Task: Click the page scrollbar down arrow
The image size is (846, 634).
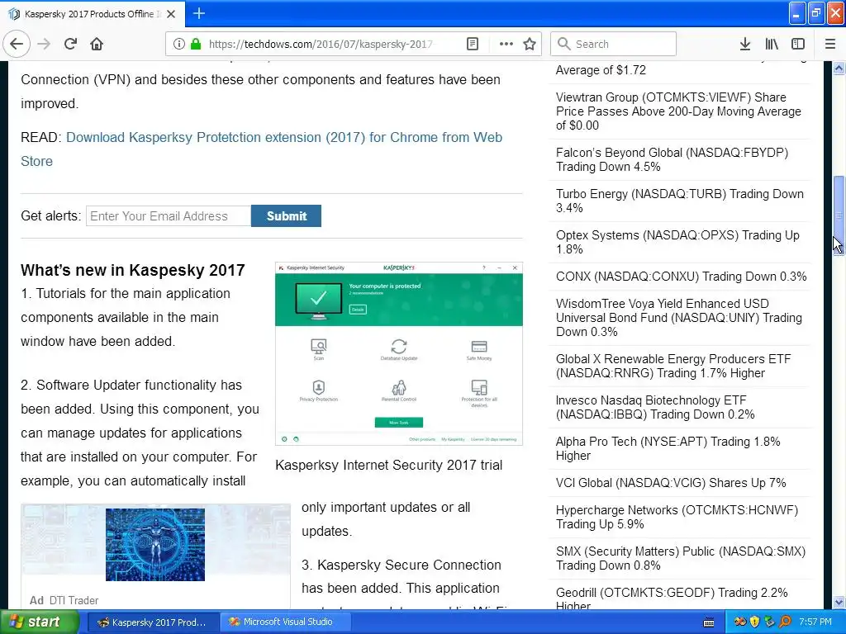Action: click(x=839, y=602)
